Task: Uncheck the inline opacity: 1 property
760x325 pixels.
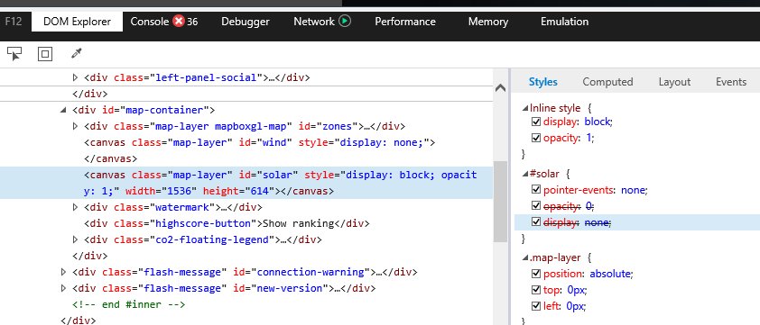Action: pos(535,138)
